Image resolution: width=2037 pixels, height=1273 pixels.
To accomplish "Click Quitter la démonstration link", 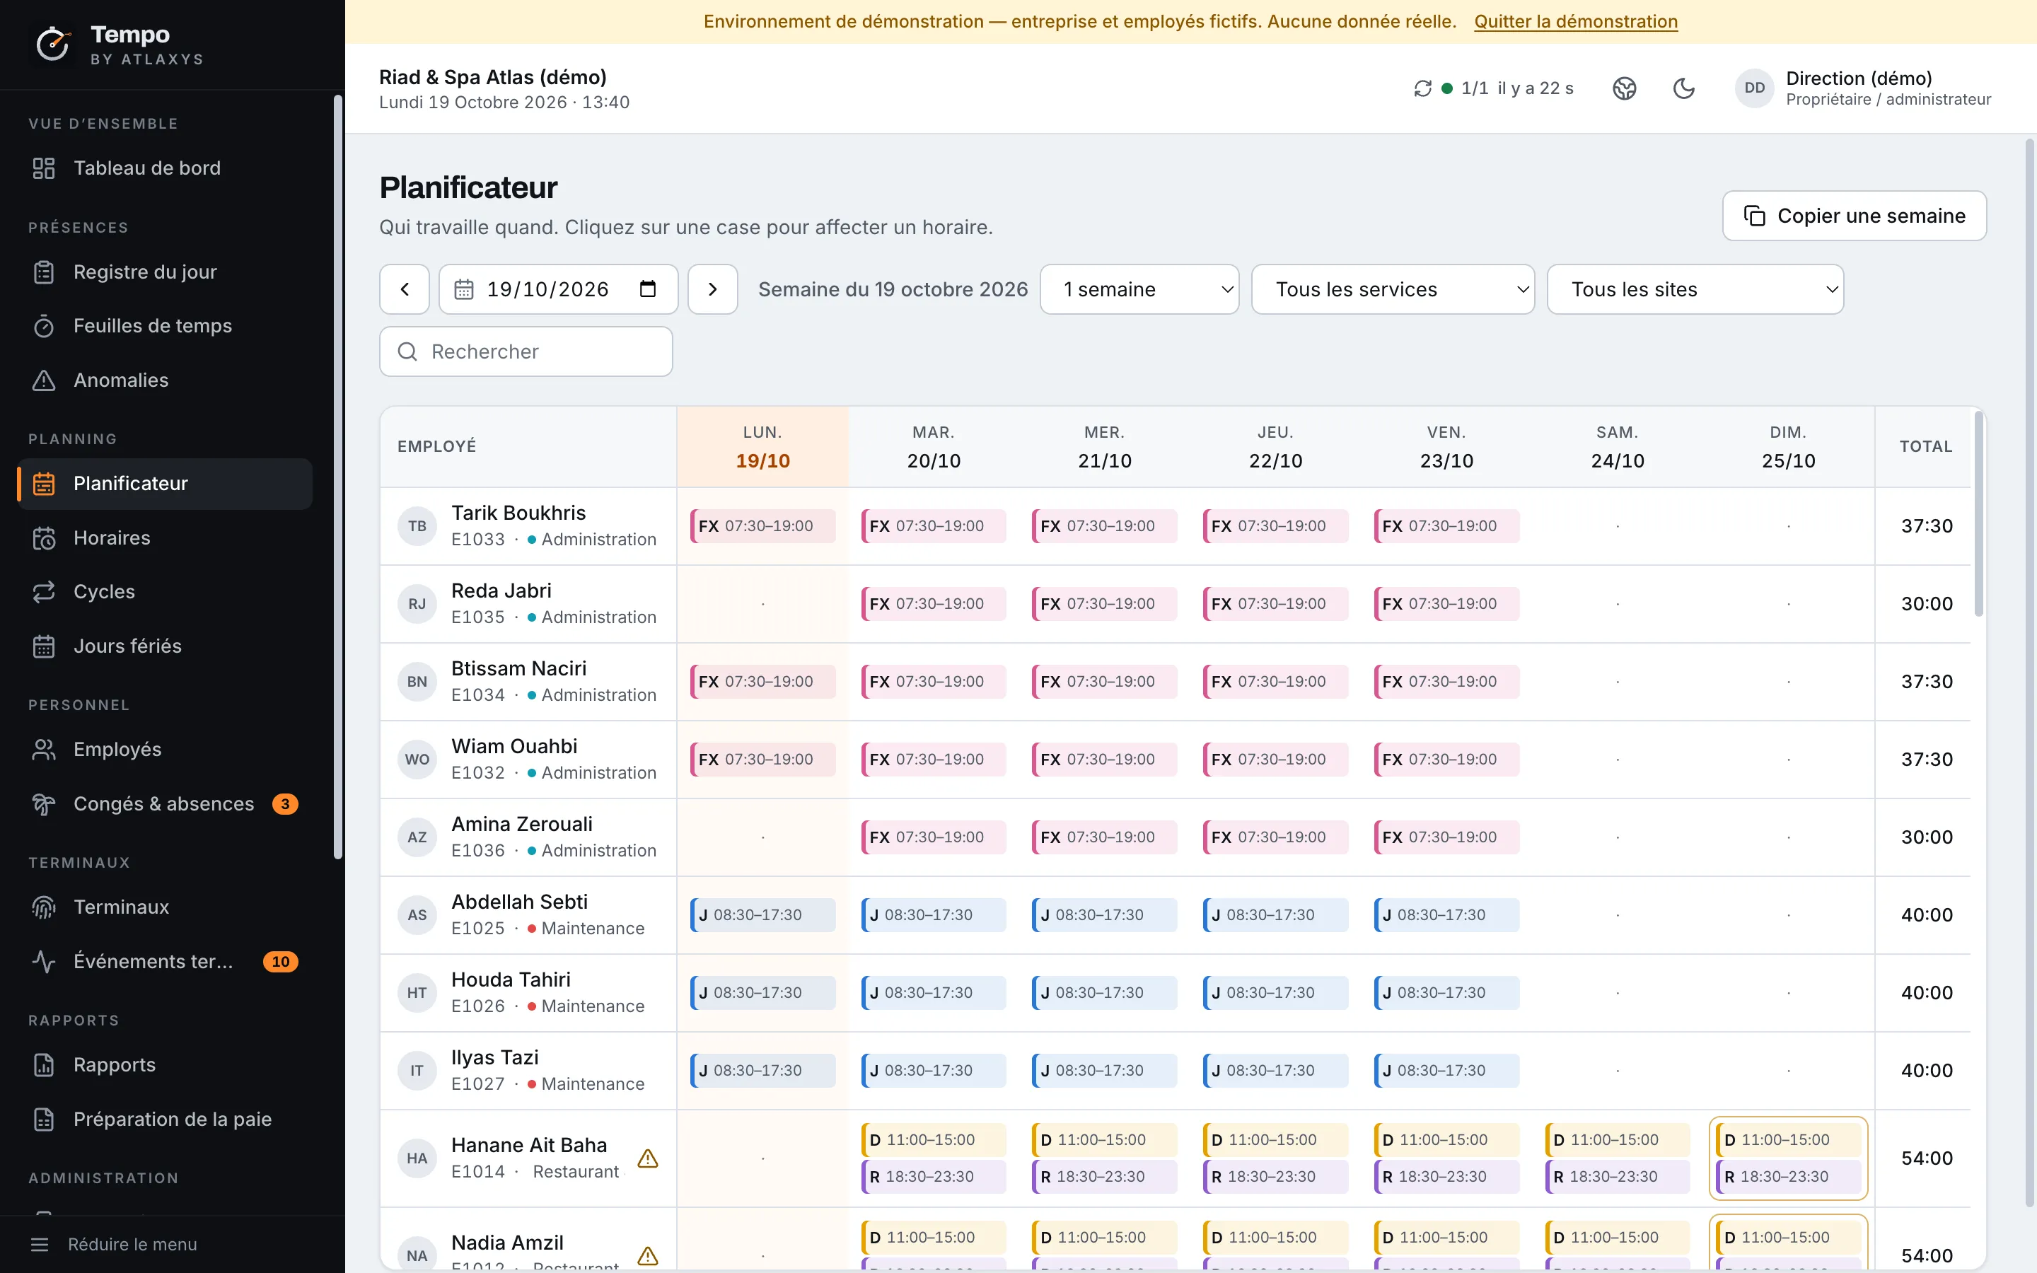I will point(1576,22).
